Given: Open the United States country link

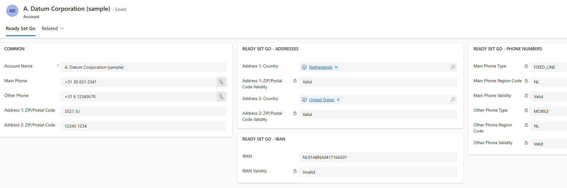Looking at the screenshot, I should pos(322,100).
